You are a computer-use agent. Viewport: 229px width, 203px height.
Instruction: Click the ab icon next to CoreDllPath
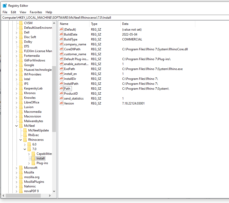tap(61, 49)
